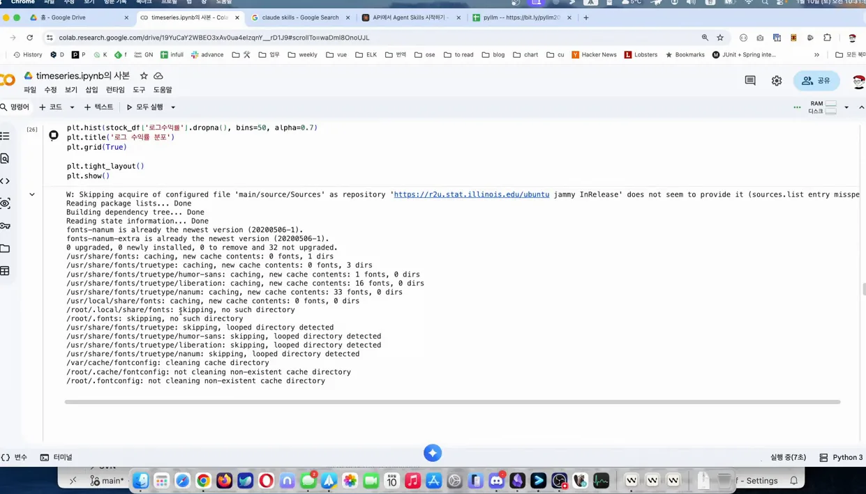Collapse the cell output with chevron
Image resolution: width=866 pixels, height=494 pixels.
pyautogui.click(x=32, y=194)
